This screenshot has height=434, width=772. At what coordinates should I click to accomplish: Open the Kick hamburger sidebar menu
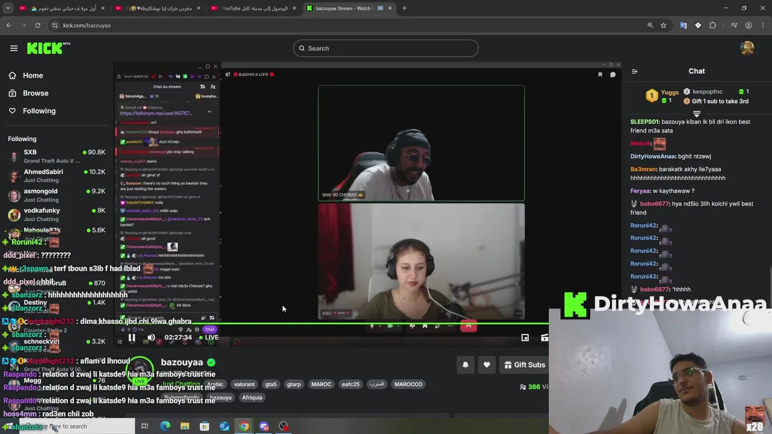coord(14,48)
